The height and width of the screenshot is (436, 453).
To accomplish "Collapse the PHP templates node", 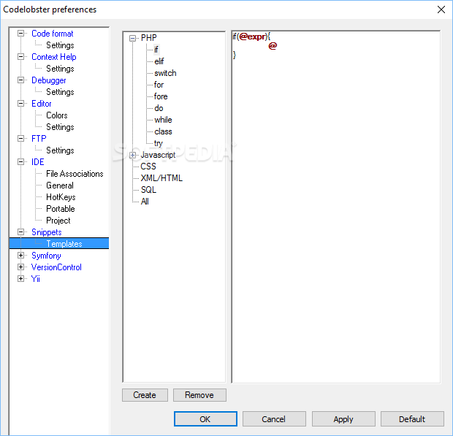I will pos(132,39).
